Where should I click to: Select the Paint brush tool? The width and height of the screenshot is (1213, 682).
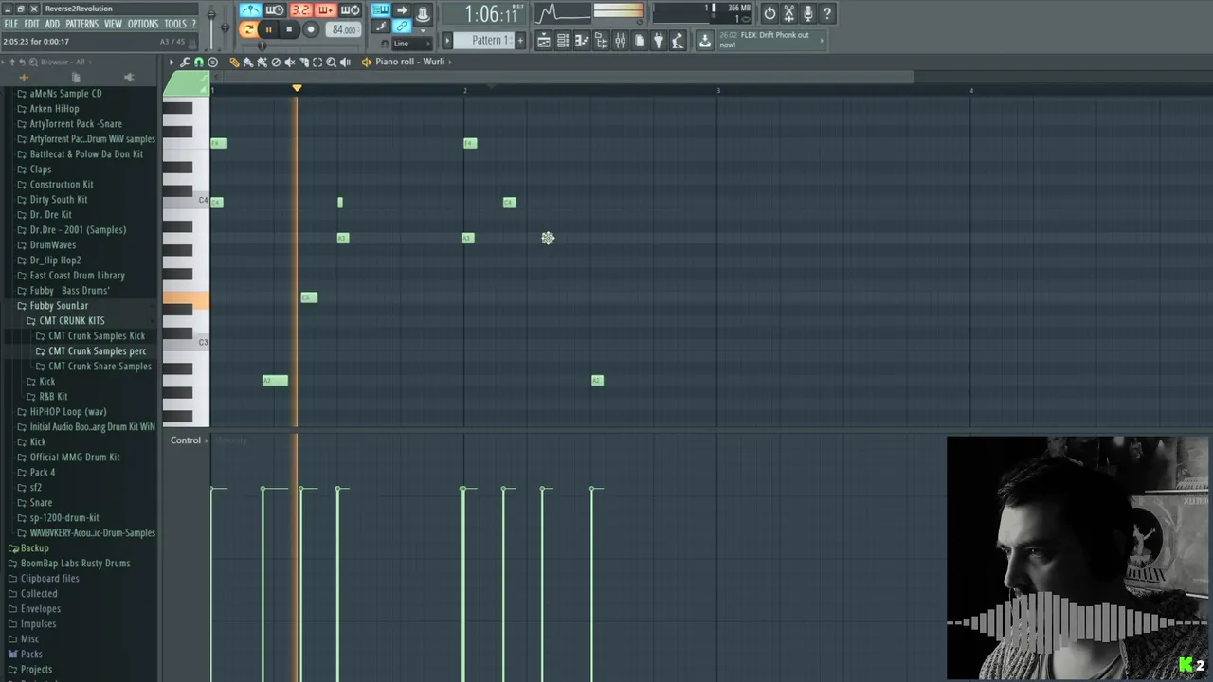(x=248, y=62)
